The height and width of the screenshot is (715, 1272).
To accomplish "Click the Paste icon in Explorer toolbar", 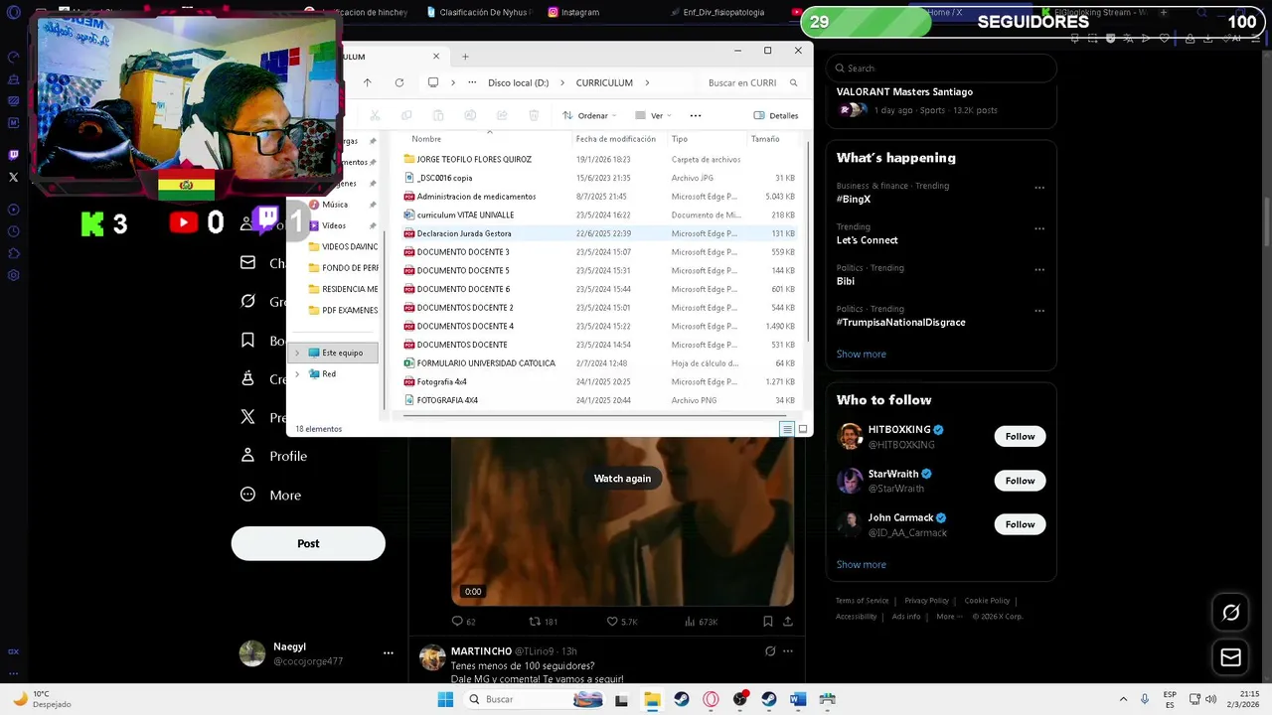I will pyautogui.click(x=438, y=115).
